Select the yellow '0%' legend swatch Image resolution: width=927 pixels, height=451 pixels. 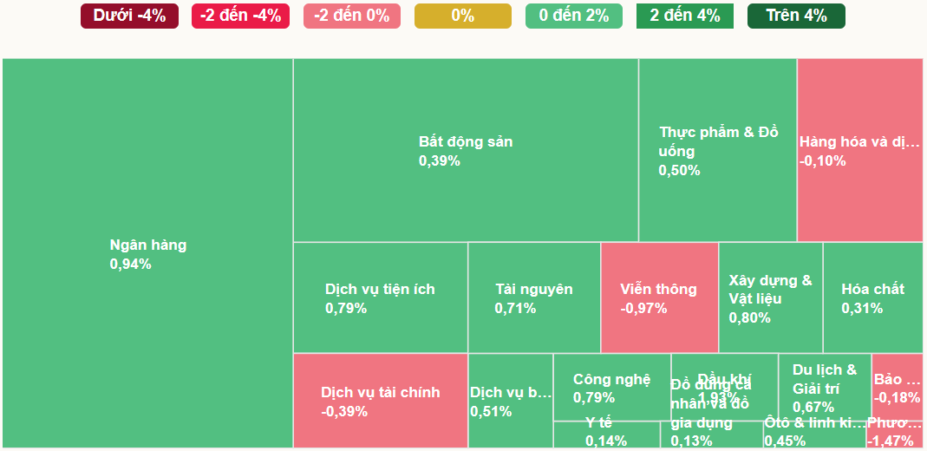pos(463,16)
